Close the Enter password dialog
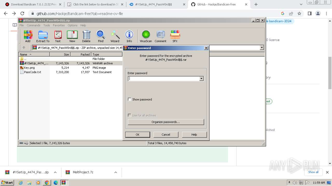The width and height of the screenshot is (332, 186). tap(206, 48)
